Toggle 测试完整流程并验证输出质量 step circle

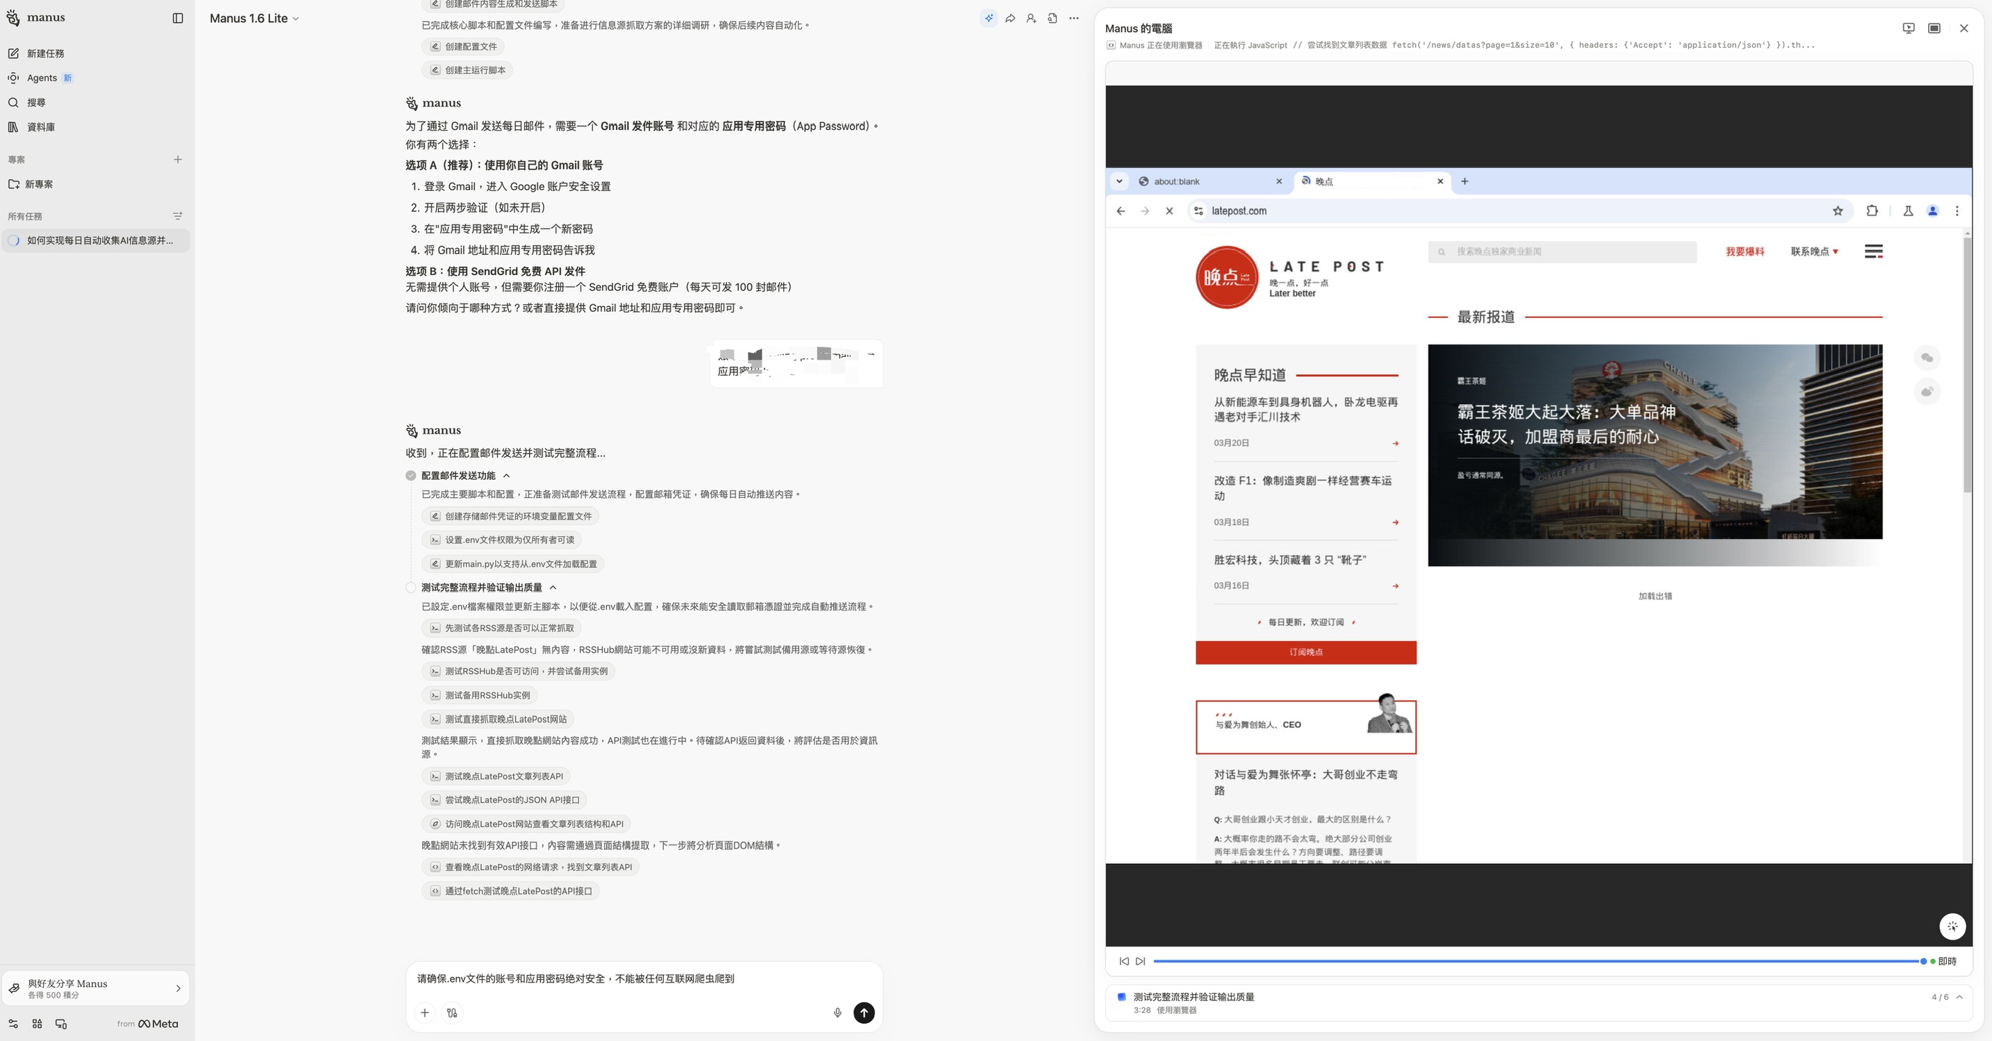[412, 588]
